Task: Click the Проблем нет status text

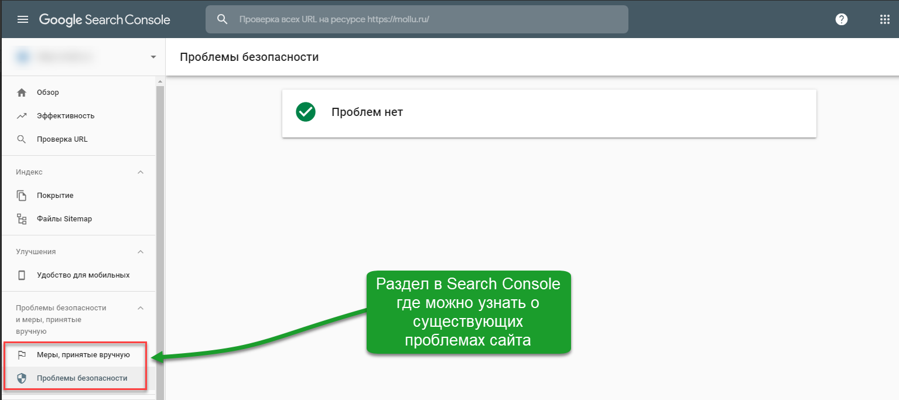Action: pos(367,112)
